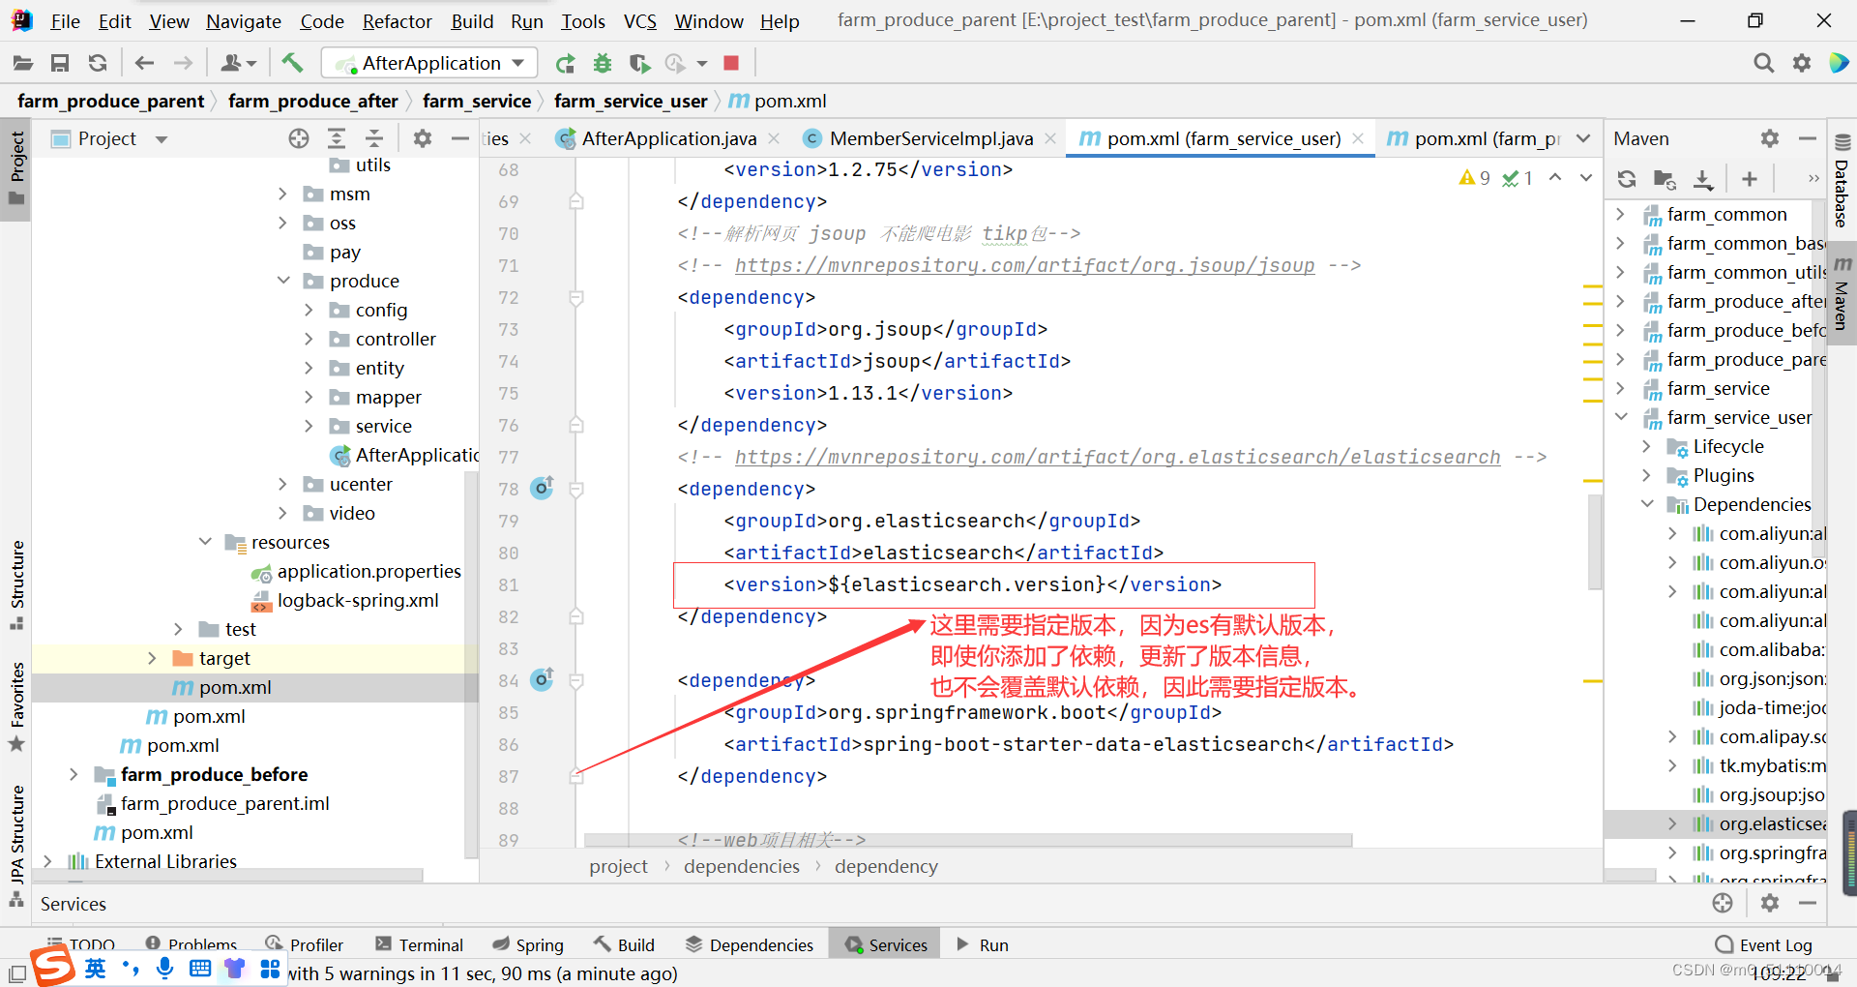Click the inspection warnings count indicator
This screenshot has height=987, width=1857.
[x=1476, y=178]
